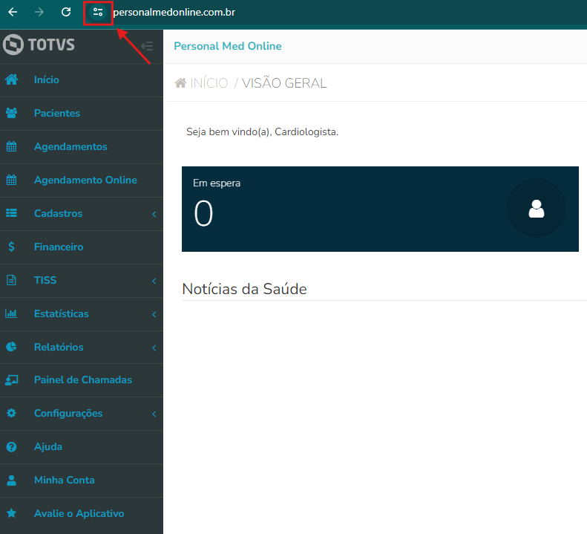Screen dimensions: 587x534
Task: Go back with the browser back arrow
Action: coord(13,12)
